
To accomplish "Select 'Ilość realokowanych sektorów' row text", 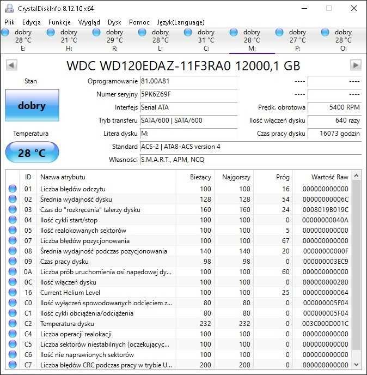I will tap(83, 231).
